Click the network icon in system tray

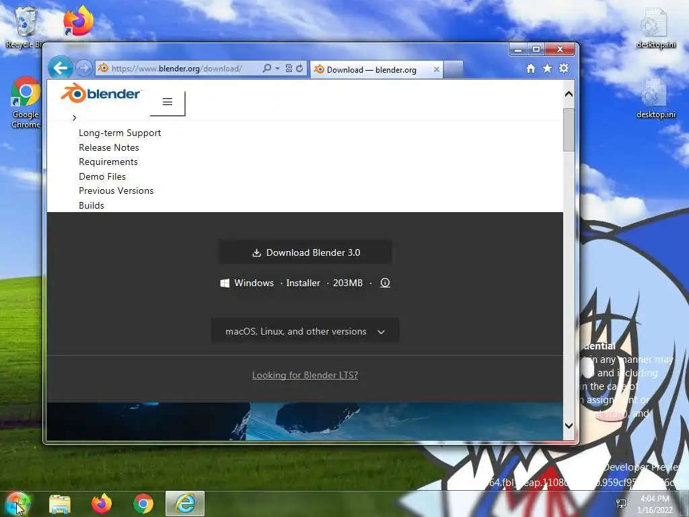point(621,504)
